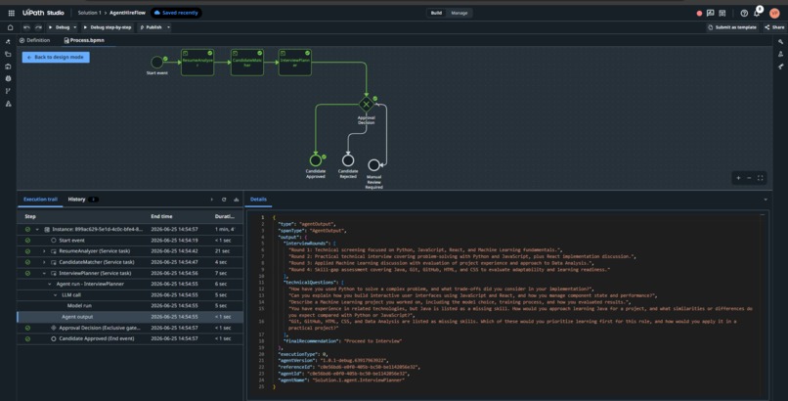Image resolution: width=788 pixels, height=401 pixels.
Task: Select the Start event circle on canvas
Action: coord(156,63)
